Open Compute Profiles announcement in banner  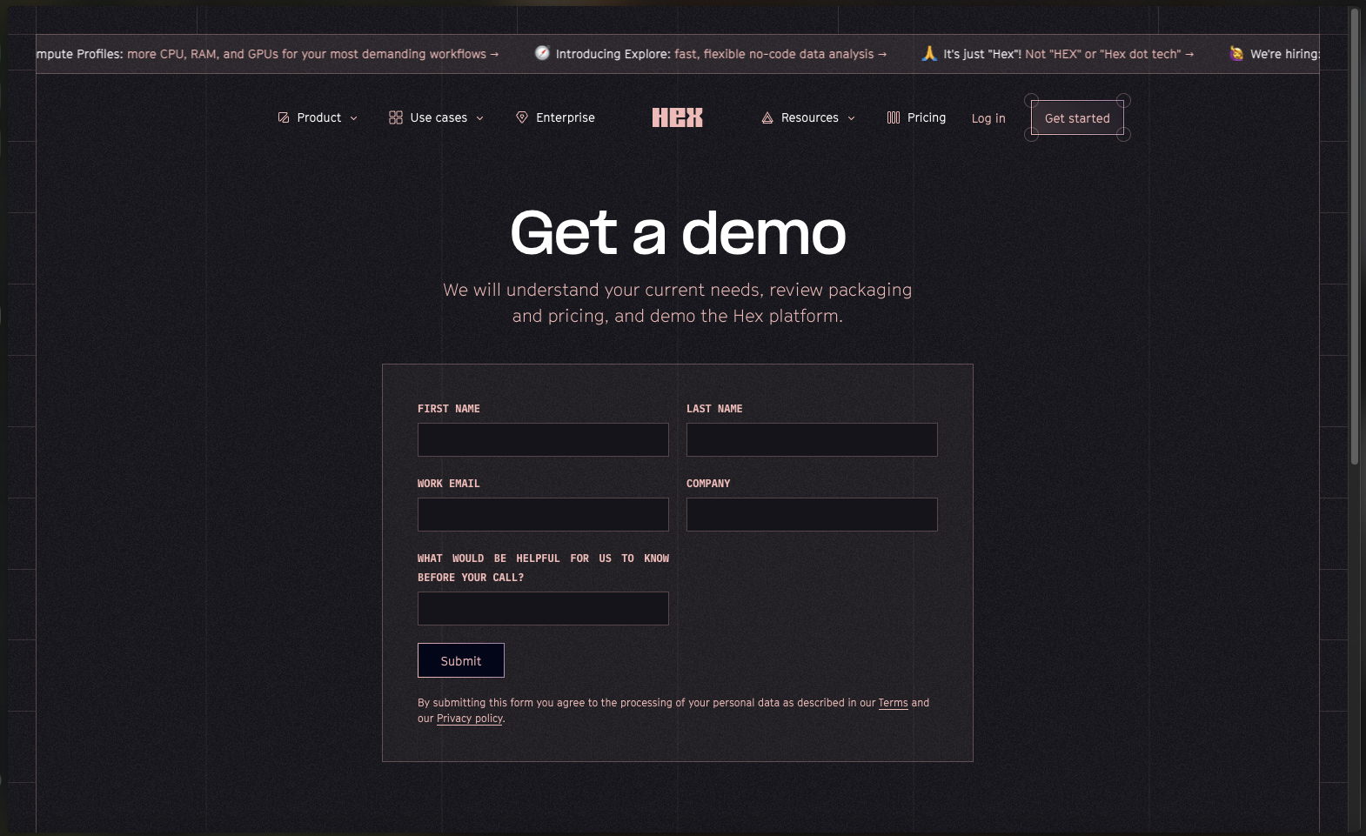point(268,54)
